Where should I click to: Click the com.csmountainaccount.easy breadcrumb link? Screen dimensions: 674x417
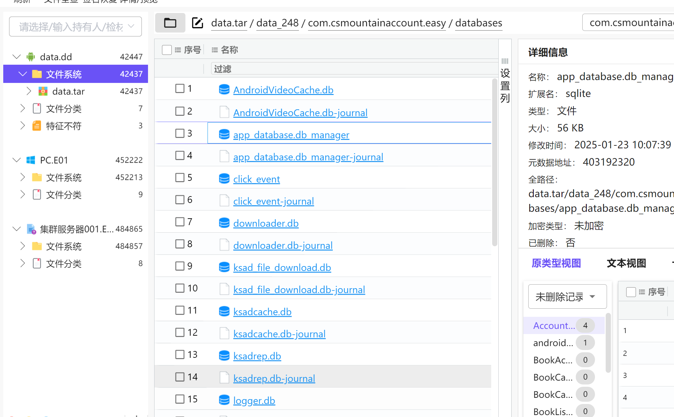click(377, 23)
